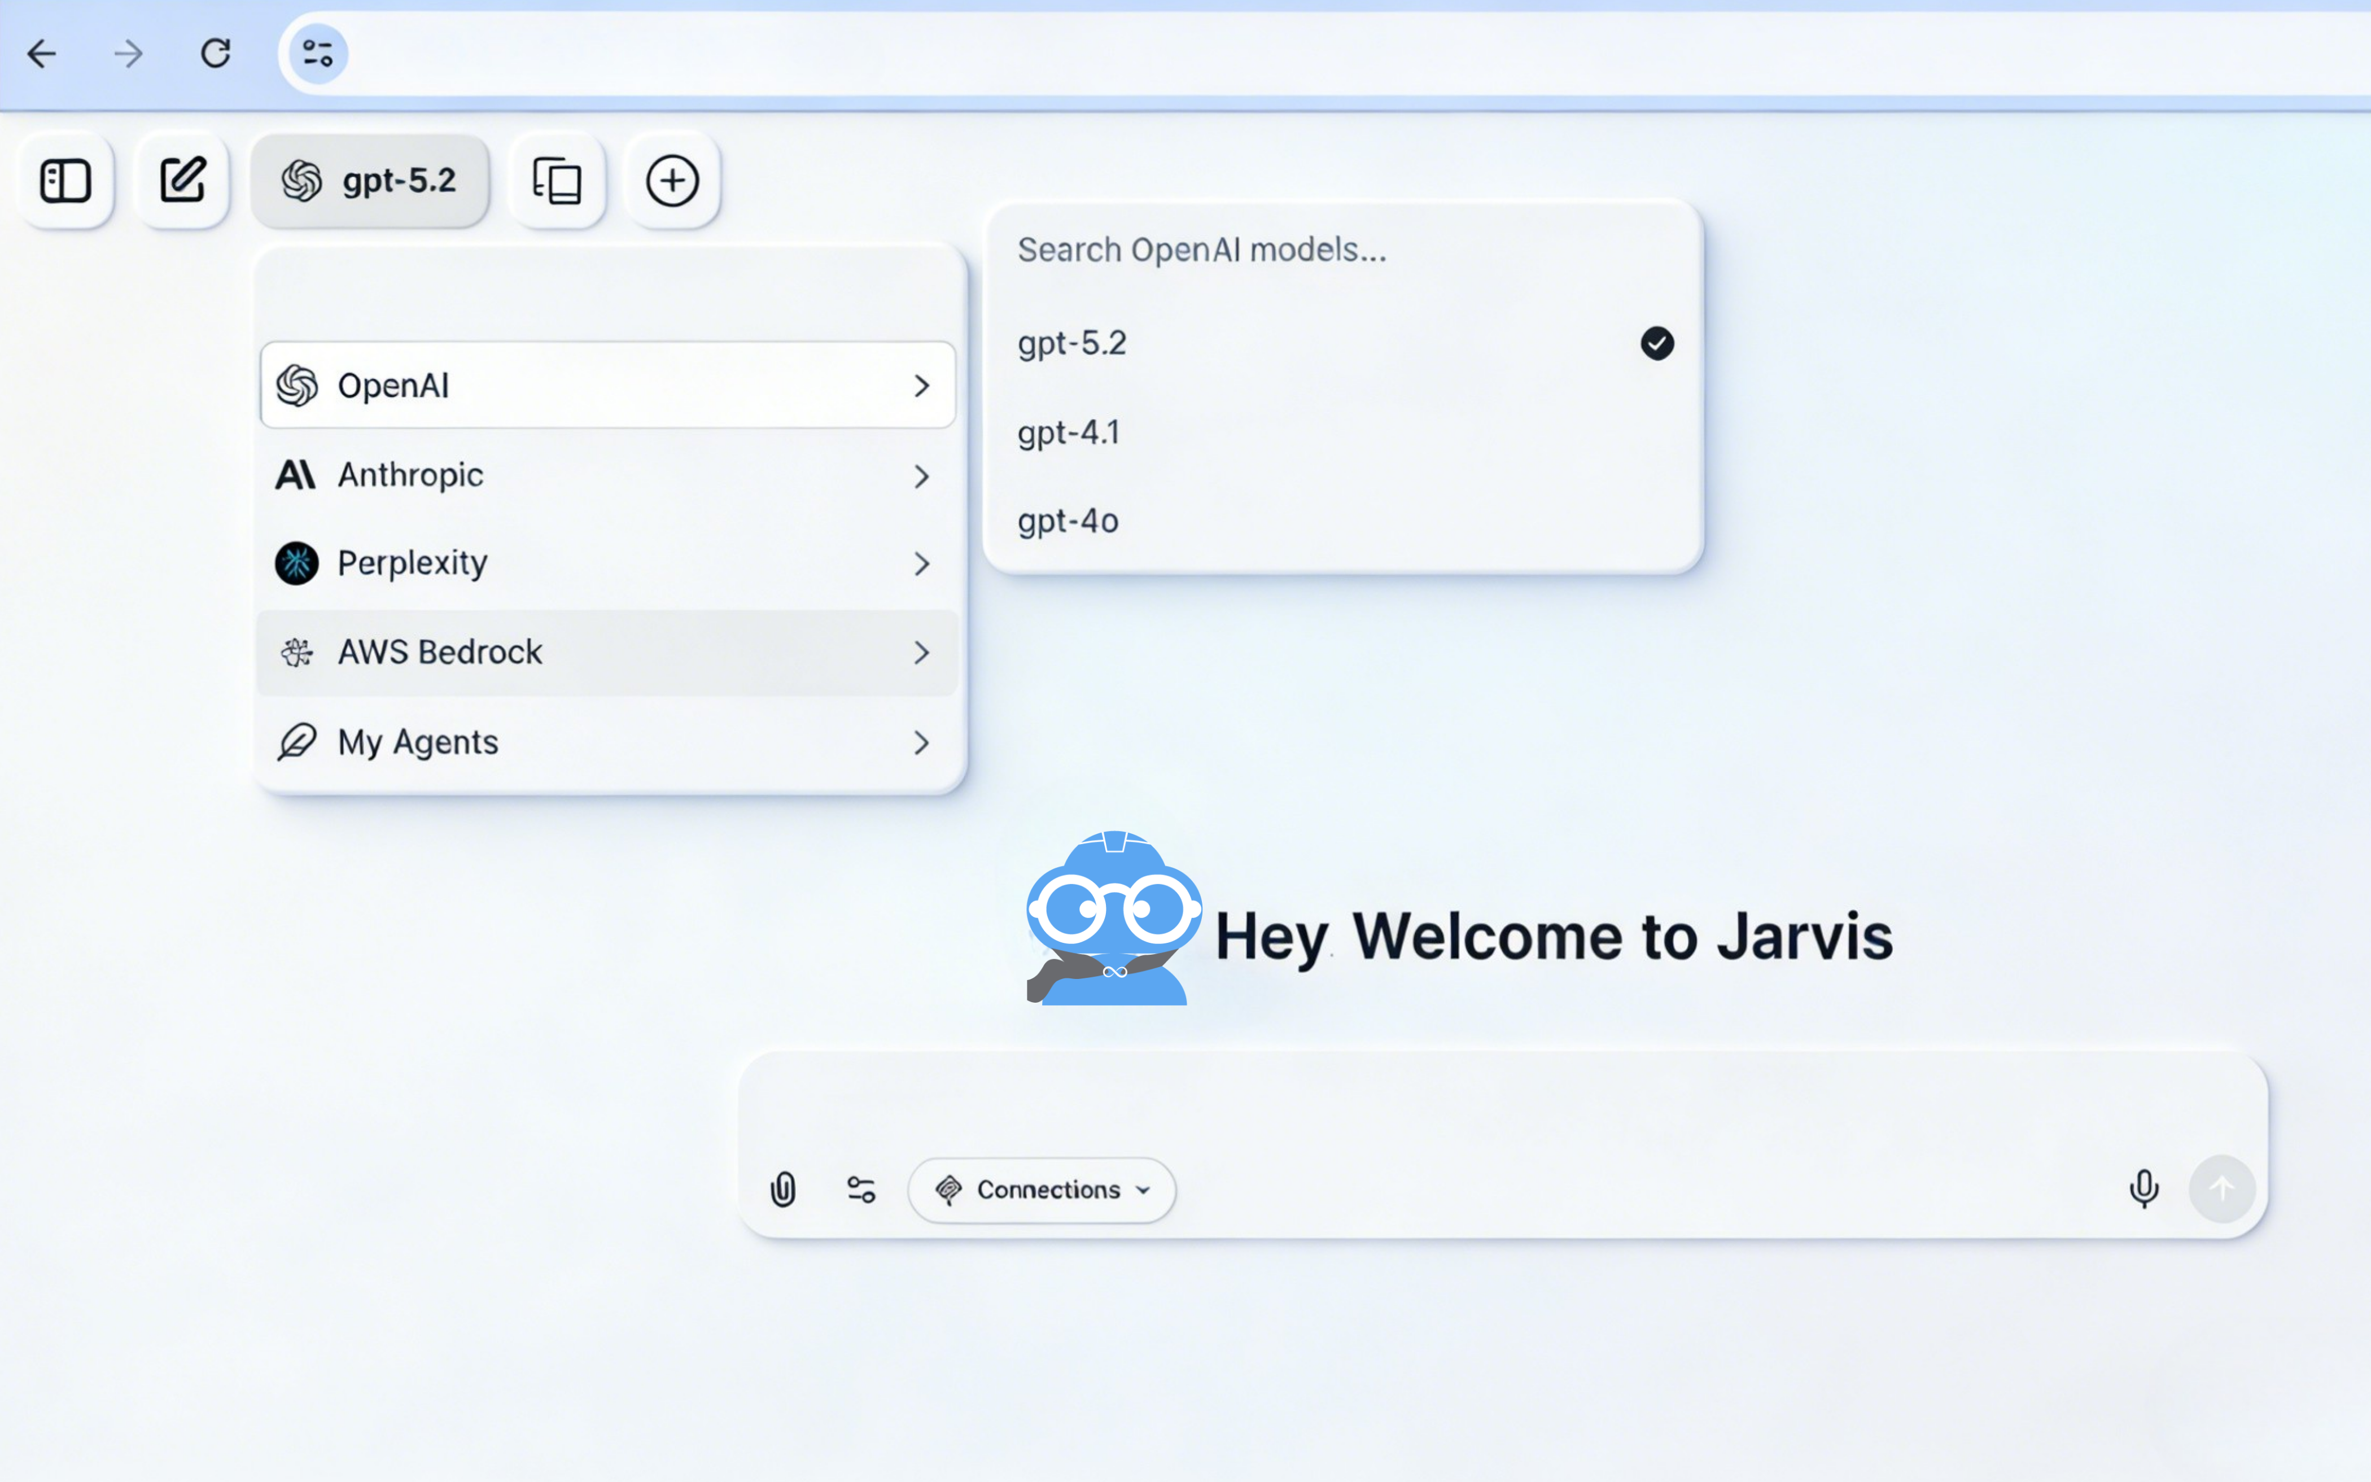Image resolution: width=2371 pixels, height=1482 pixels.
Task: Reload the page with browser refresh
Action: pyautogui.click(x=216, y=53)
